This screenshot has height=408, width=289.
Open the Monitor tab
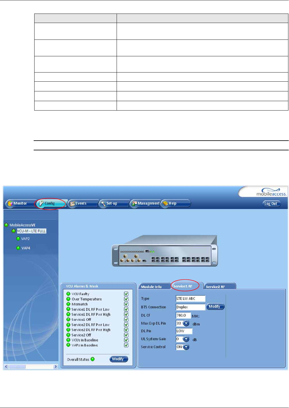pos(19,203)
